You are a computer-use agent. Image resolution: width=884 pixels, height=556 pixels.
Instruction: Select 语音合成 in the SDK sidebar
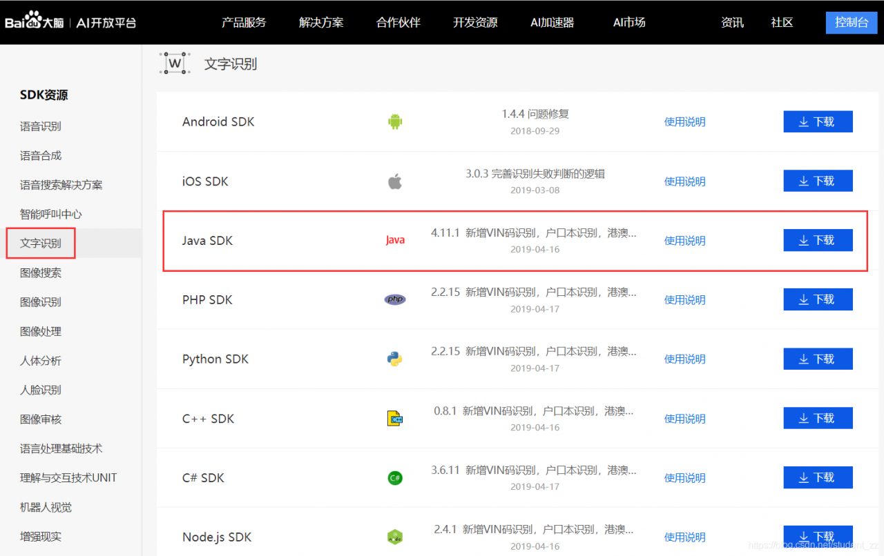coord(41,156)
